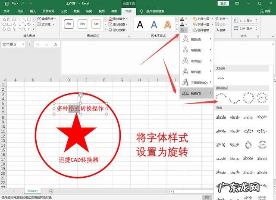
Task: Switch to the 数据 ribbon tab
Action: point(77,11)
